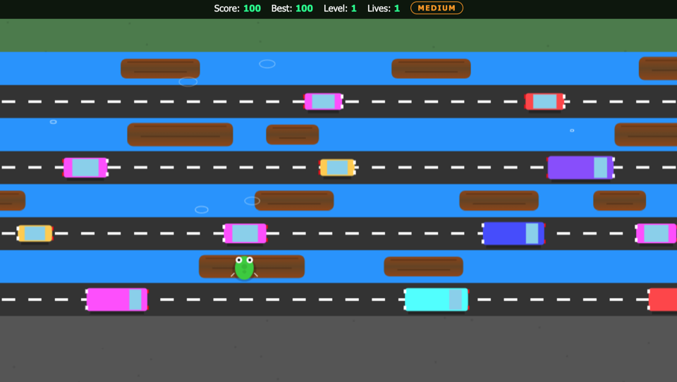Select the log beside the frog's log
The width and height of the screenshot is (677, 382).
point(424,266)
